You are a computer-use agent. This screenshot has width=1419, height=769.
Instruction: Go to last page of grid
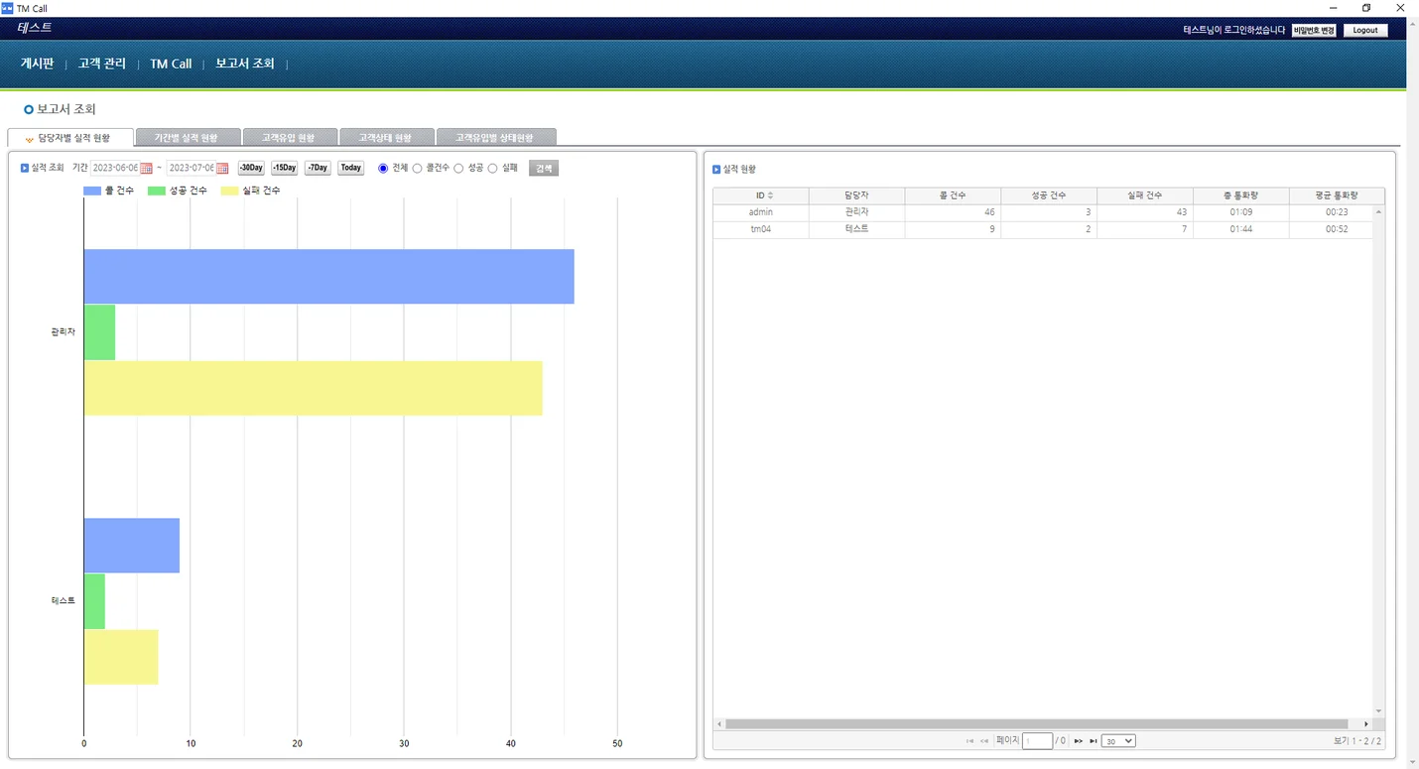coord(1094,741)
